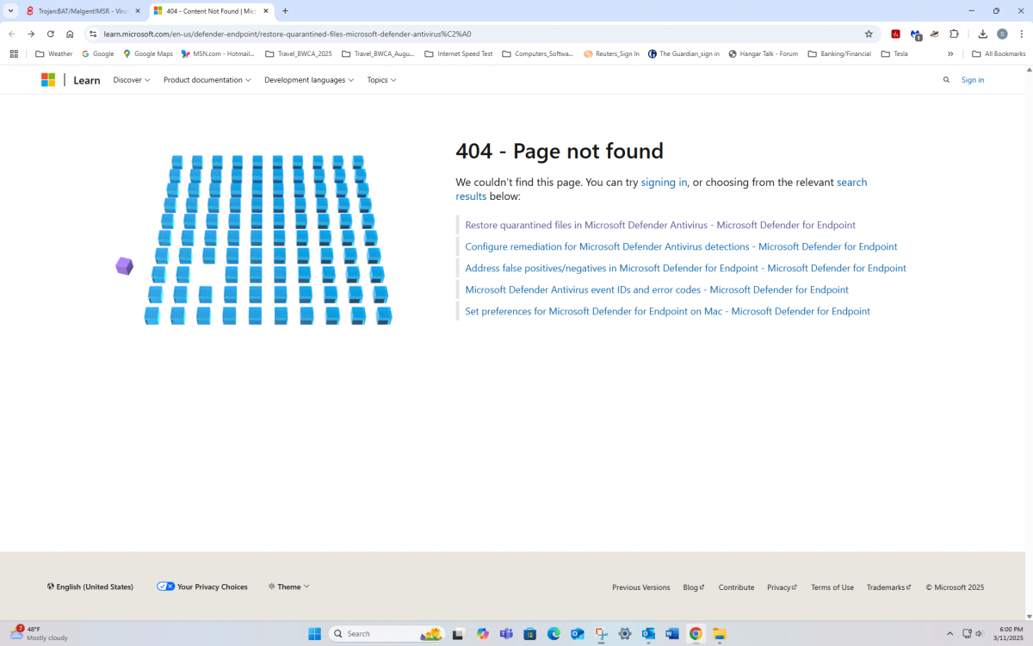Open the Chrome profile avatar
Image resolution: width=1033 pixels, height=646 pixels.
(1002, 34)
